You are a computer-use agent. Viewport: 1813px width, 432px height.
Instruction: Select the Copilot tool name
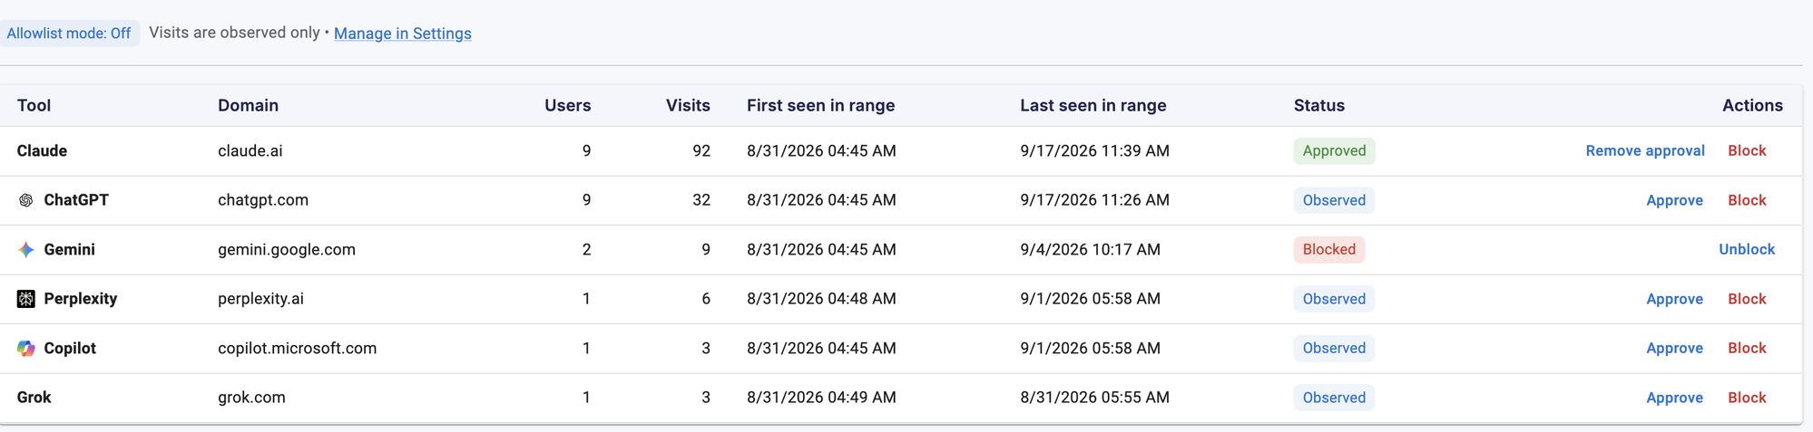pyautogui.click(x=70, y=349)
